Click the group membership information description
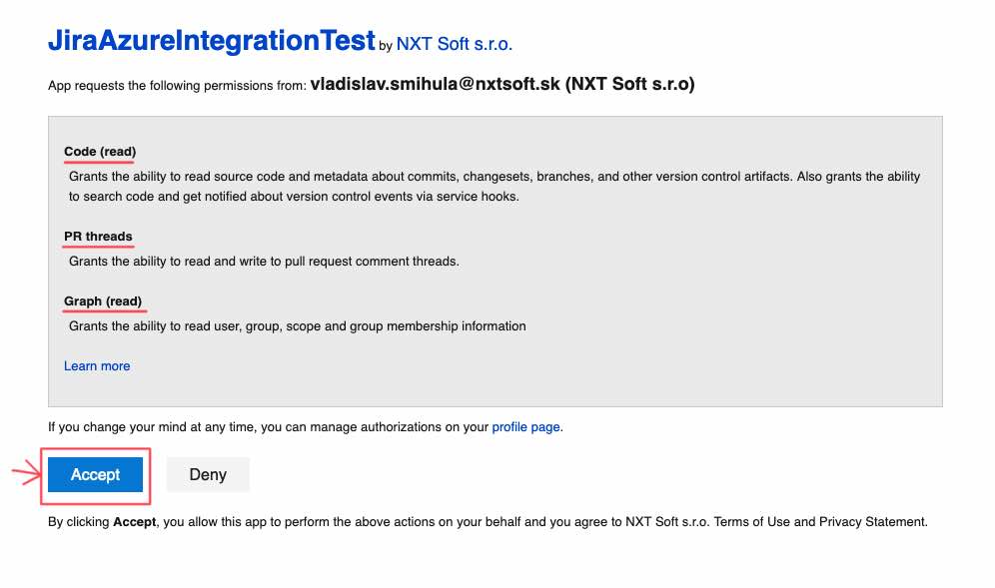Image resolution: width=995 pixels, height=588 pixels. point(297,326)
